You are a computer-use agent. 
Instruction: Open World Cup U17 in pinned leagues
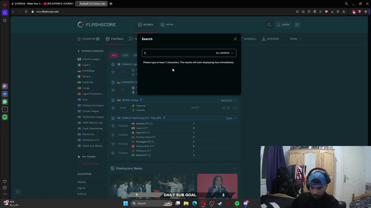tap(91, 140)
